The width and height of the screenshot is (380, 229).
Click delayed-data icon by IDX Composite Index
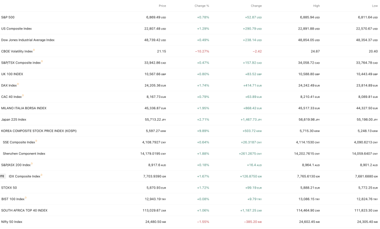point(42,175)
